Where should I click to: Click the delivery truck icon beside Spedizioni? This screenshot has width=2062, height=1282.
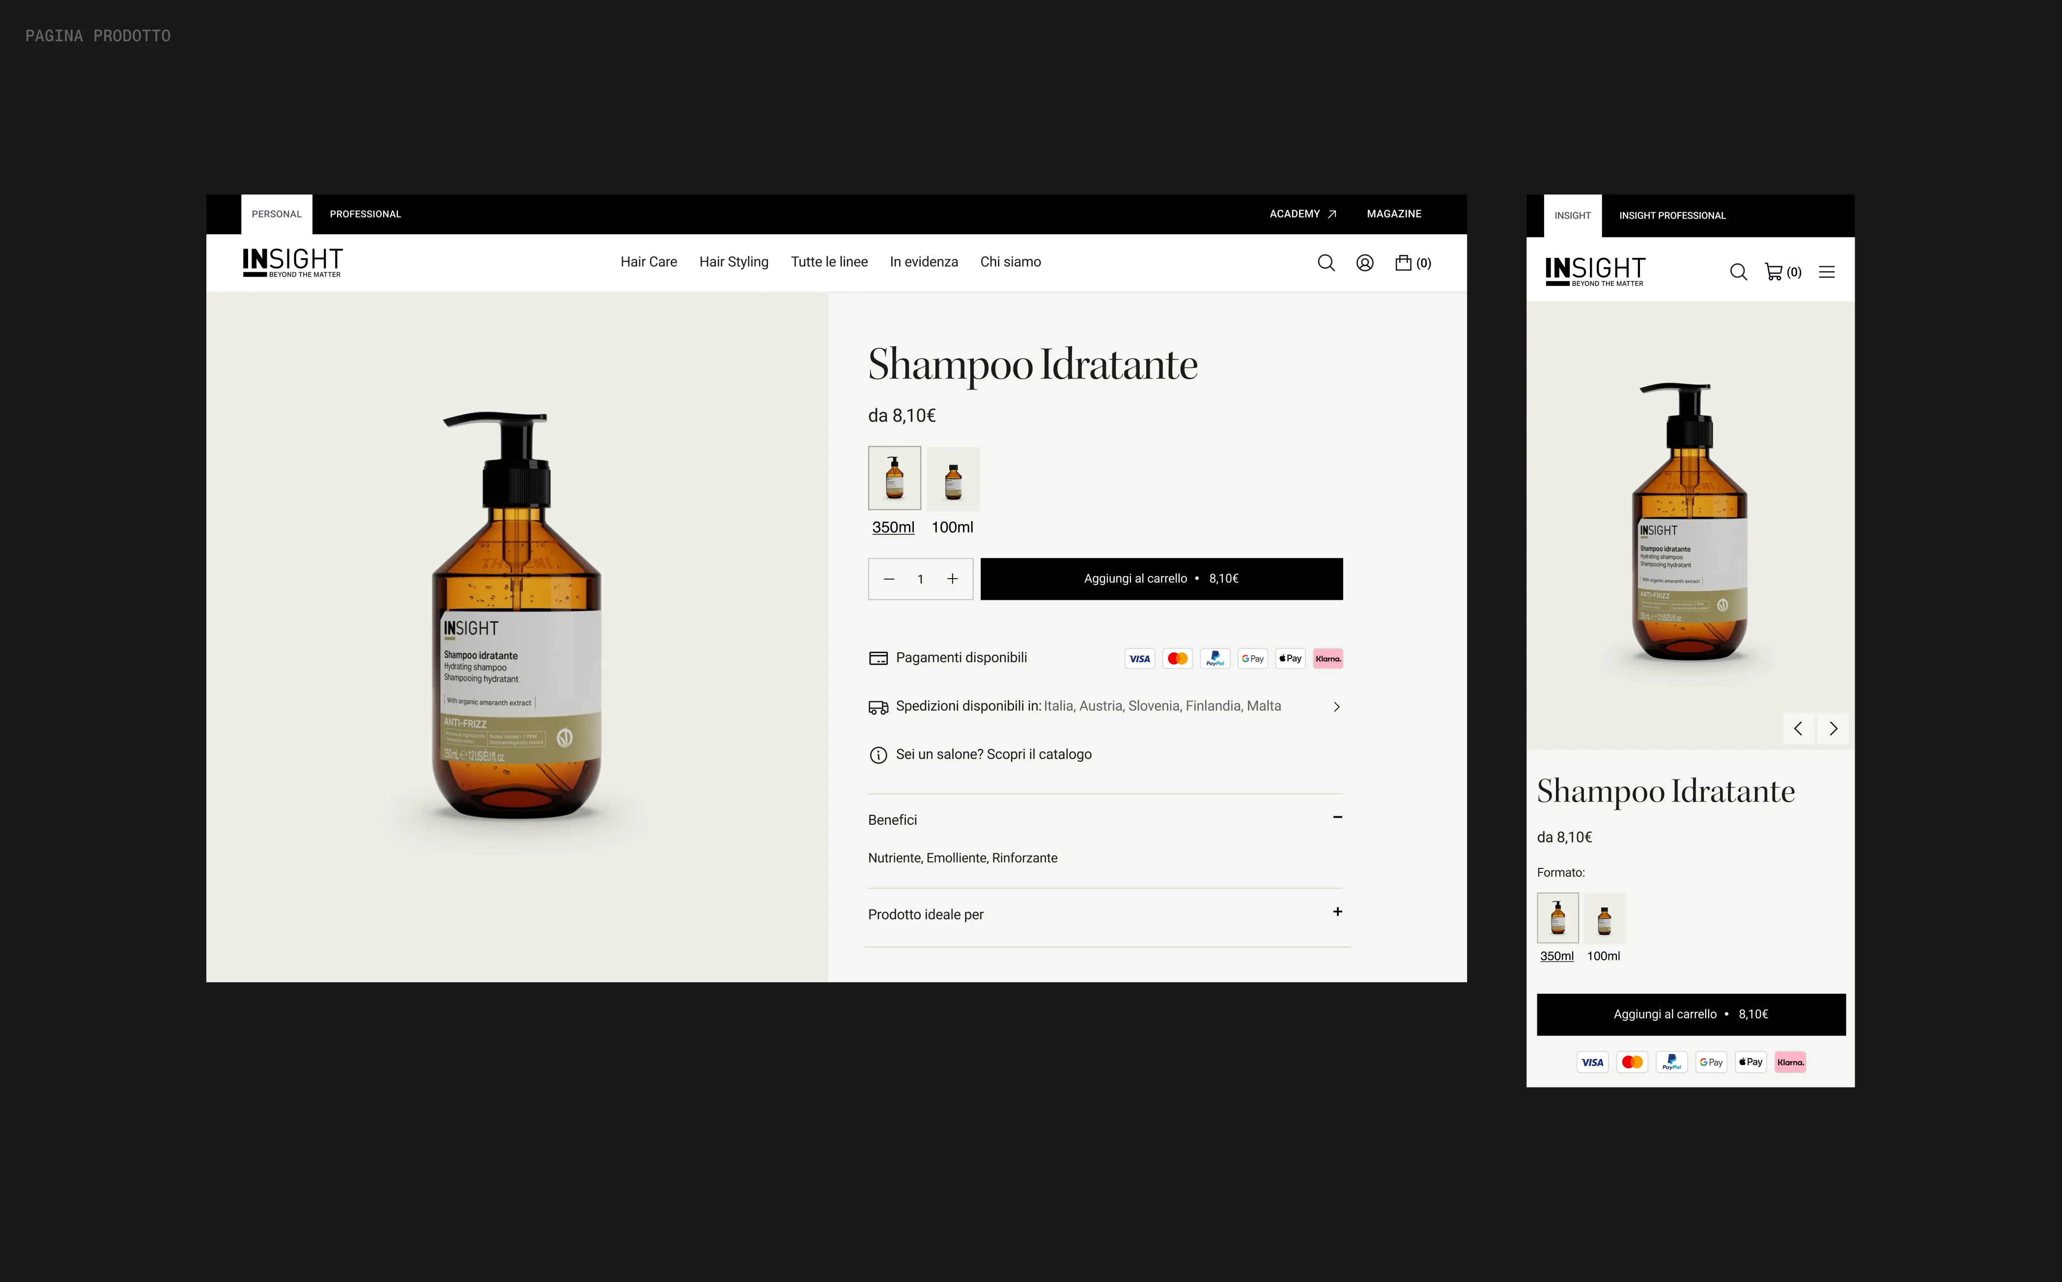coord(878,707)
